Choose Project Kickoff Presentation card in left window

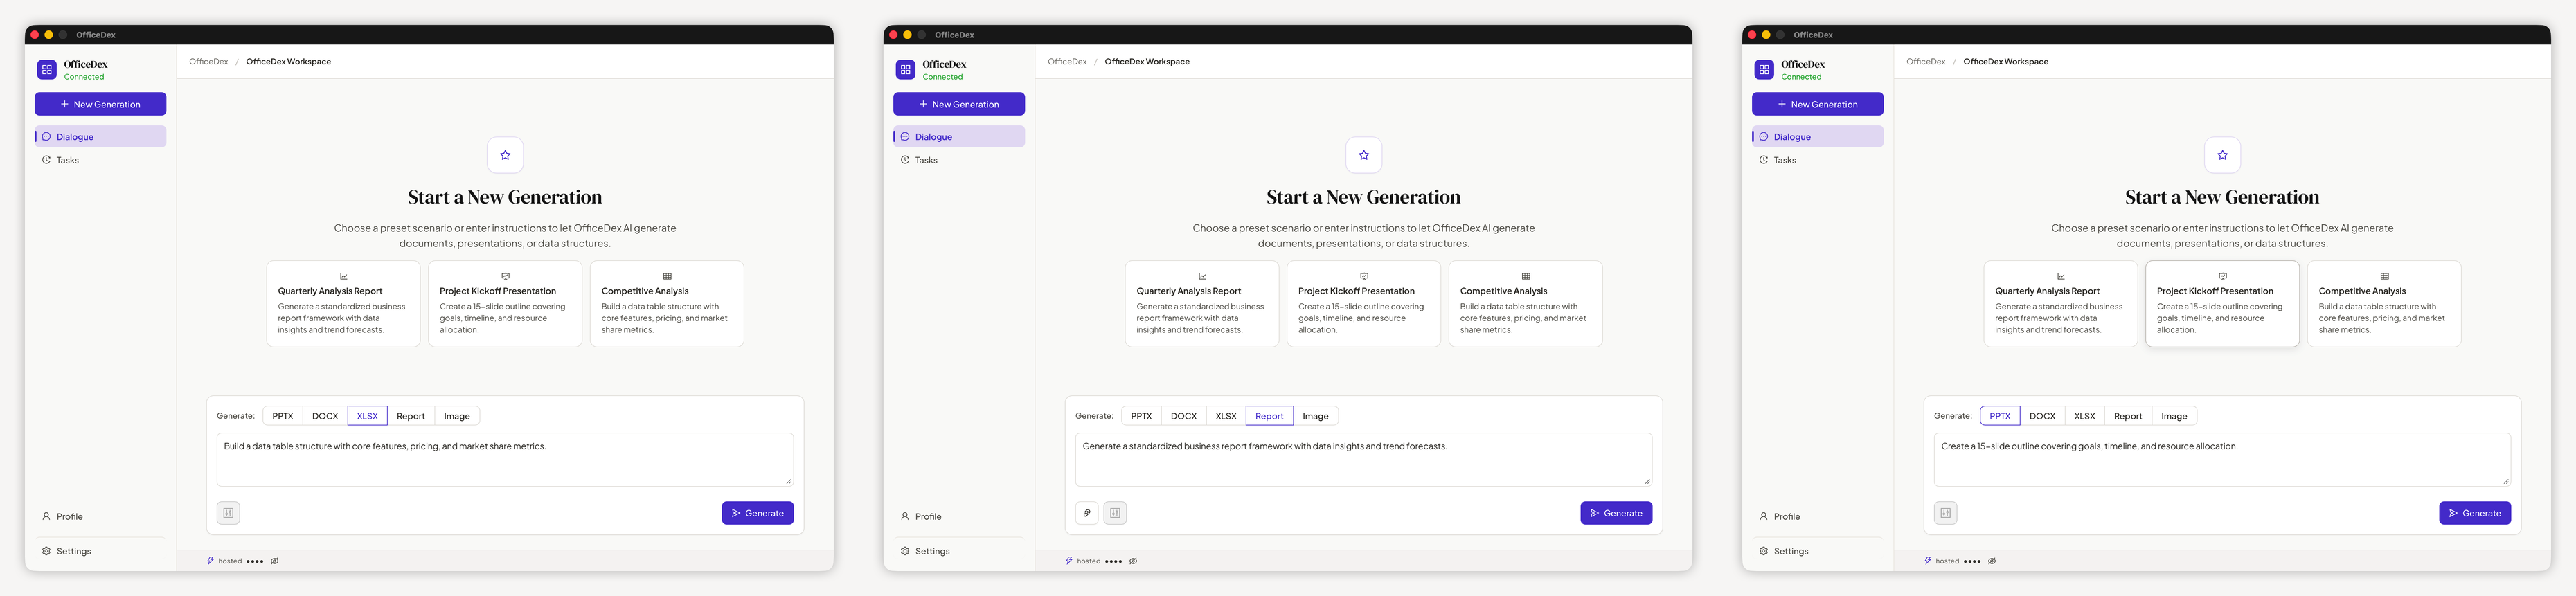pos(505,304)
